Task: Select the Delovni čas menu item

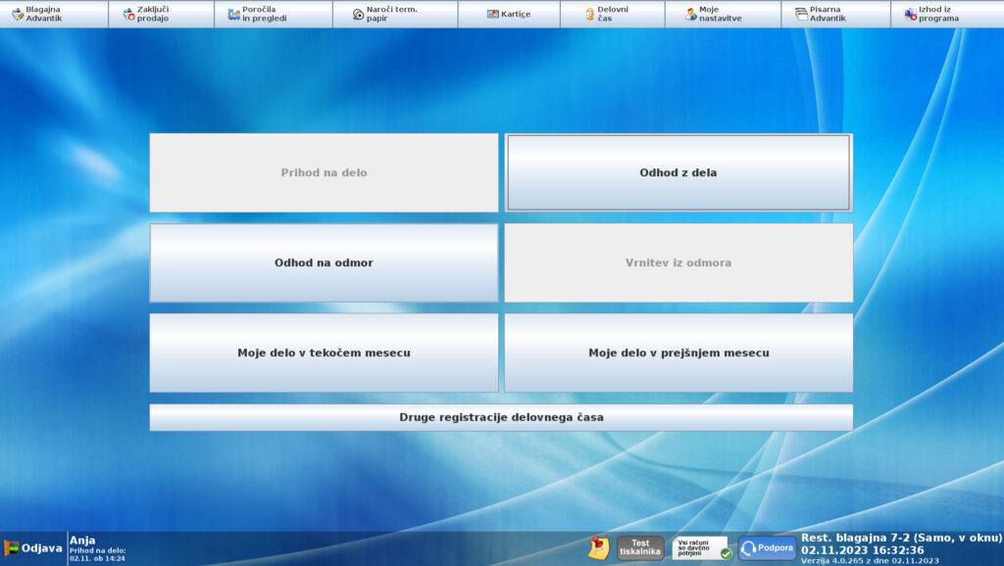Action: (589, 14)
